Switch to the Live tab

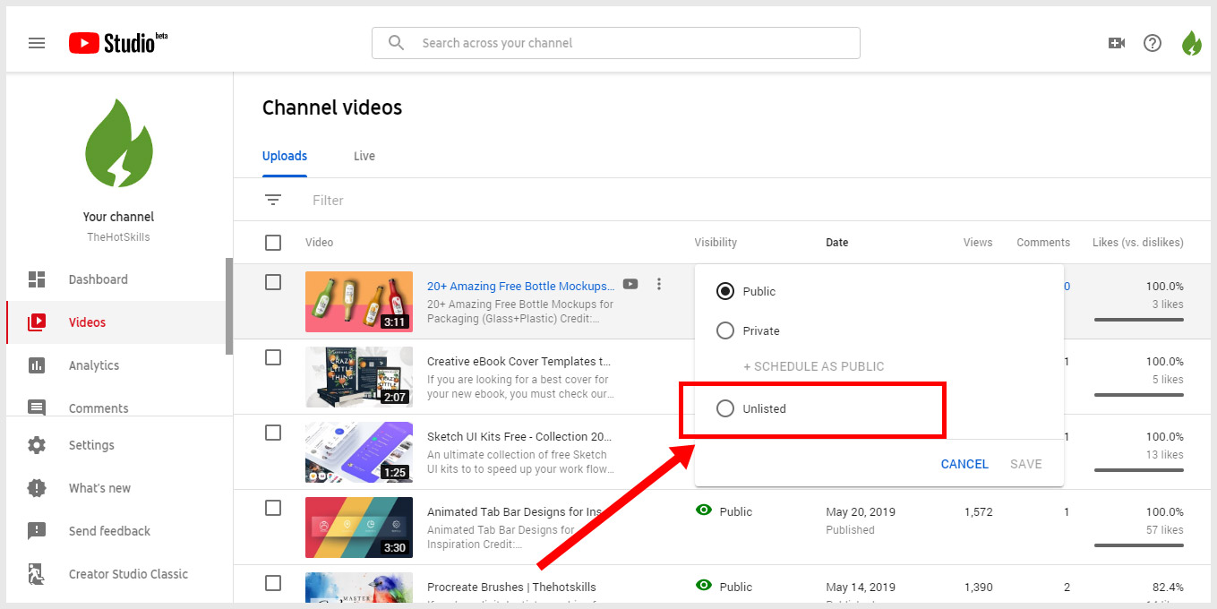tap(364, 156)
